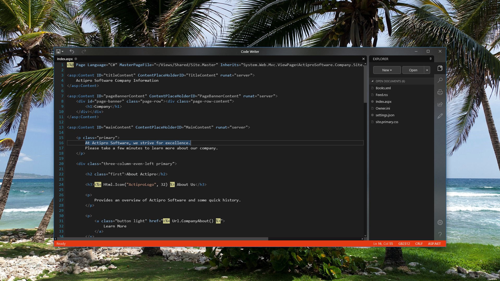The width and height of the screenshot is (500, 281).
Task: Click the undo arrow icon
Action: tap(72, 52)
